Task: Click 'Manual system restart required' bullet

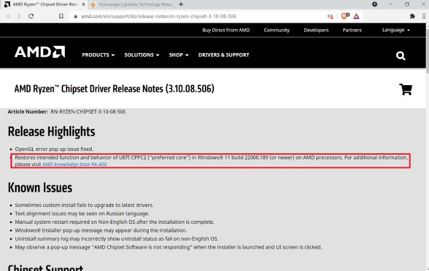Action: [x=114, y=222]
